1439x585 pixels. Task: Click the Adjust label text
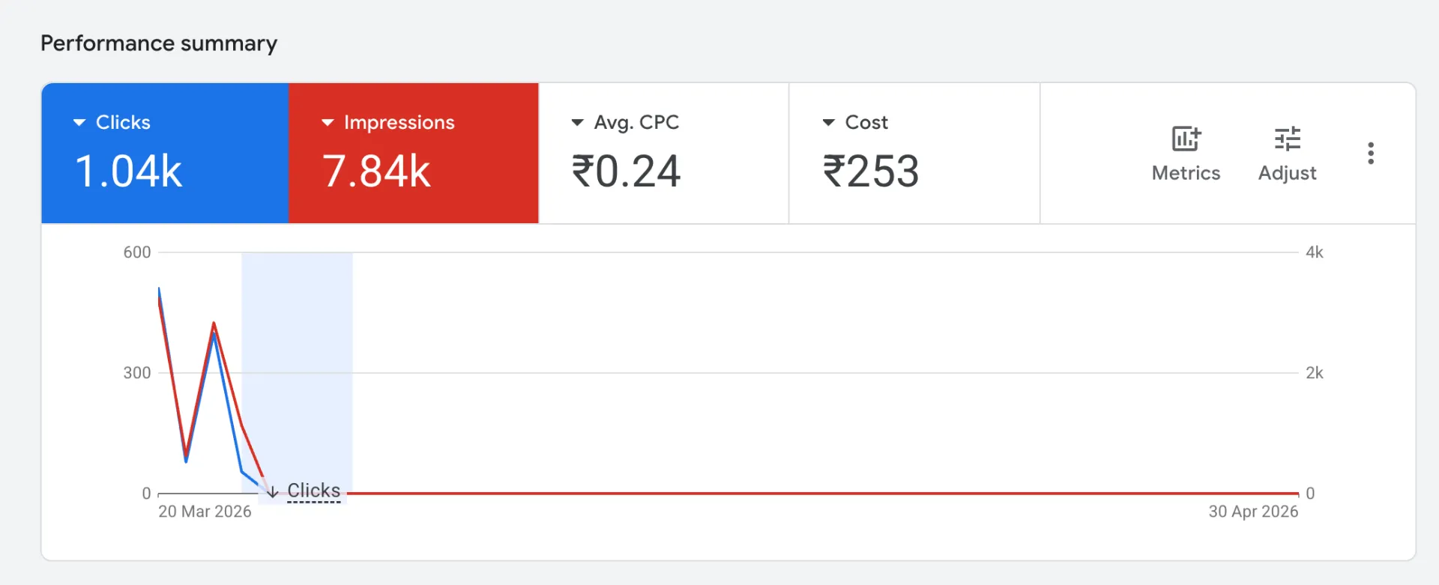[1287, 173]
